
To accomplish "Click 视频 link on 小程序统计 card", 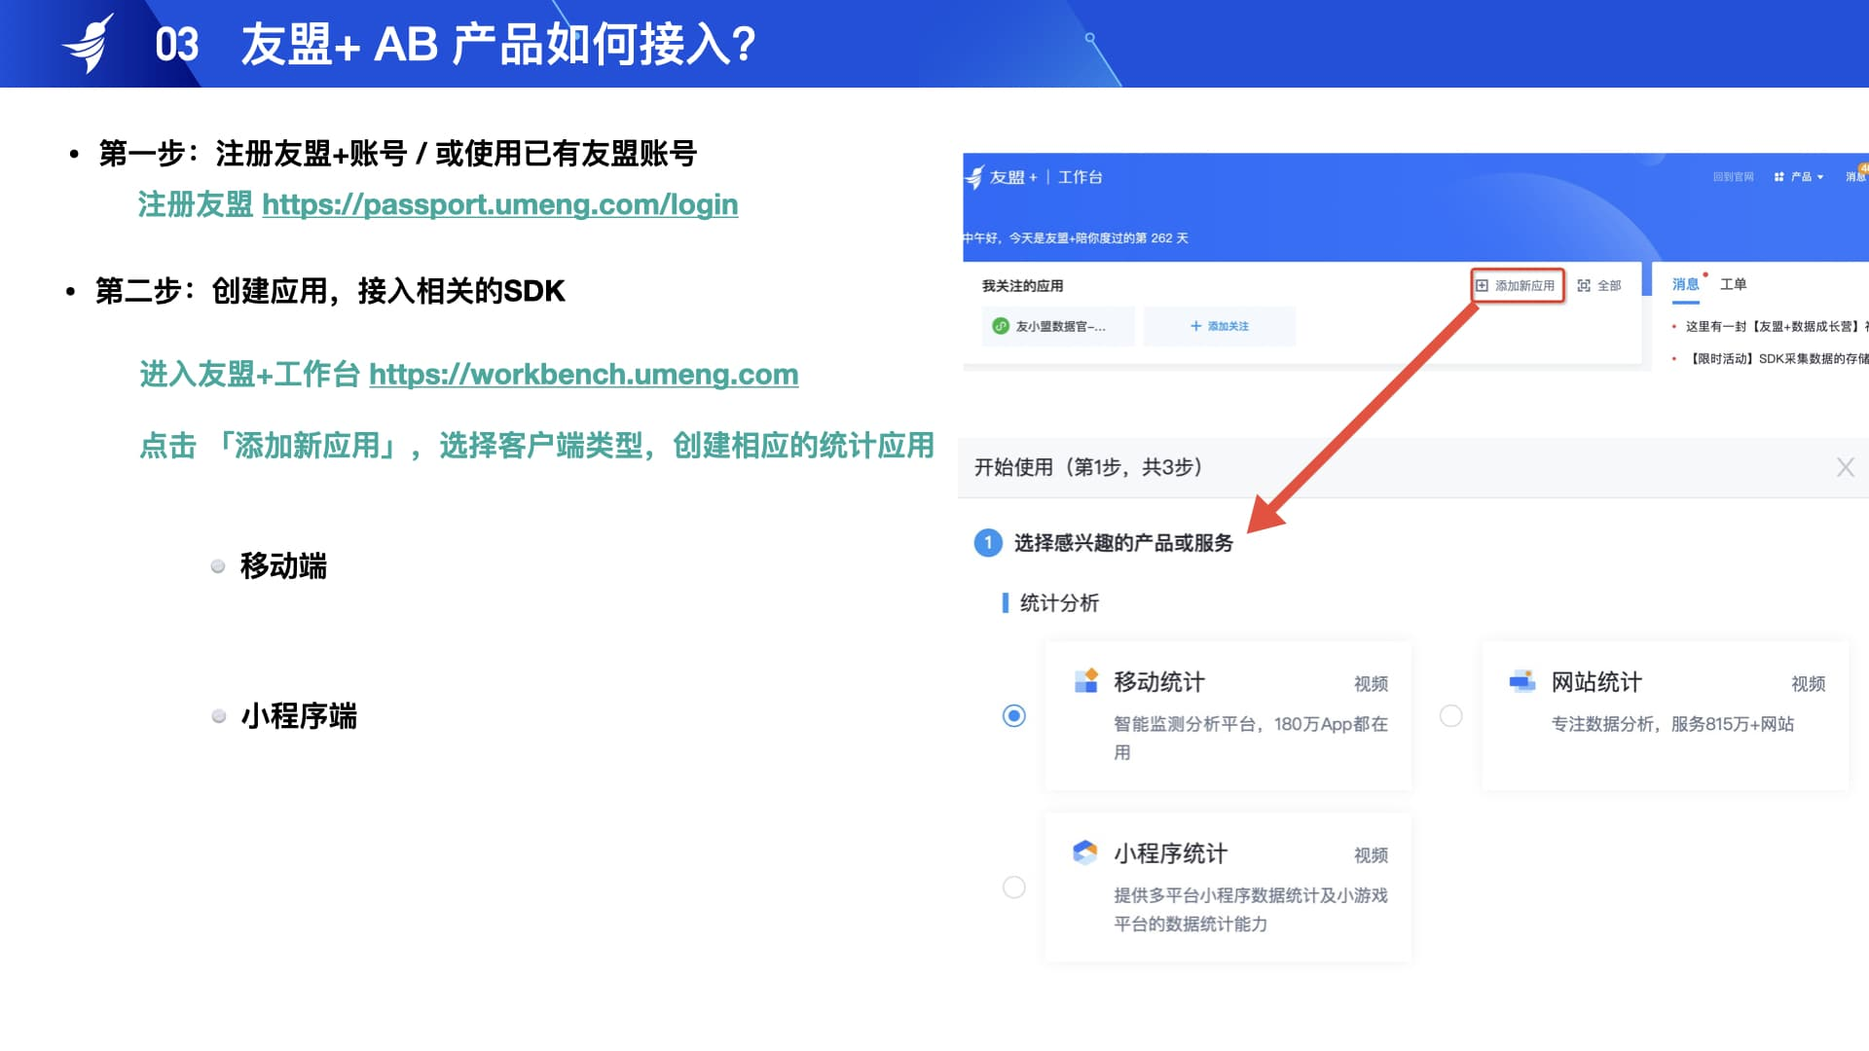I will pos(1371,855).
